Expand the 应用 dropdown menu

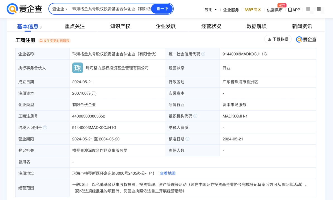pyautogui.click(x=211, y=10)
